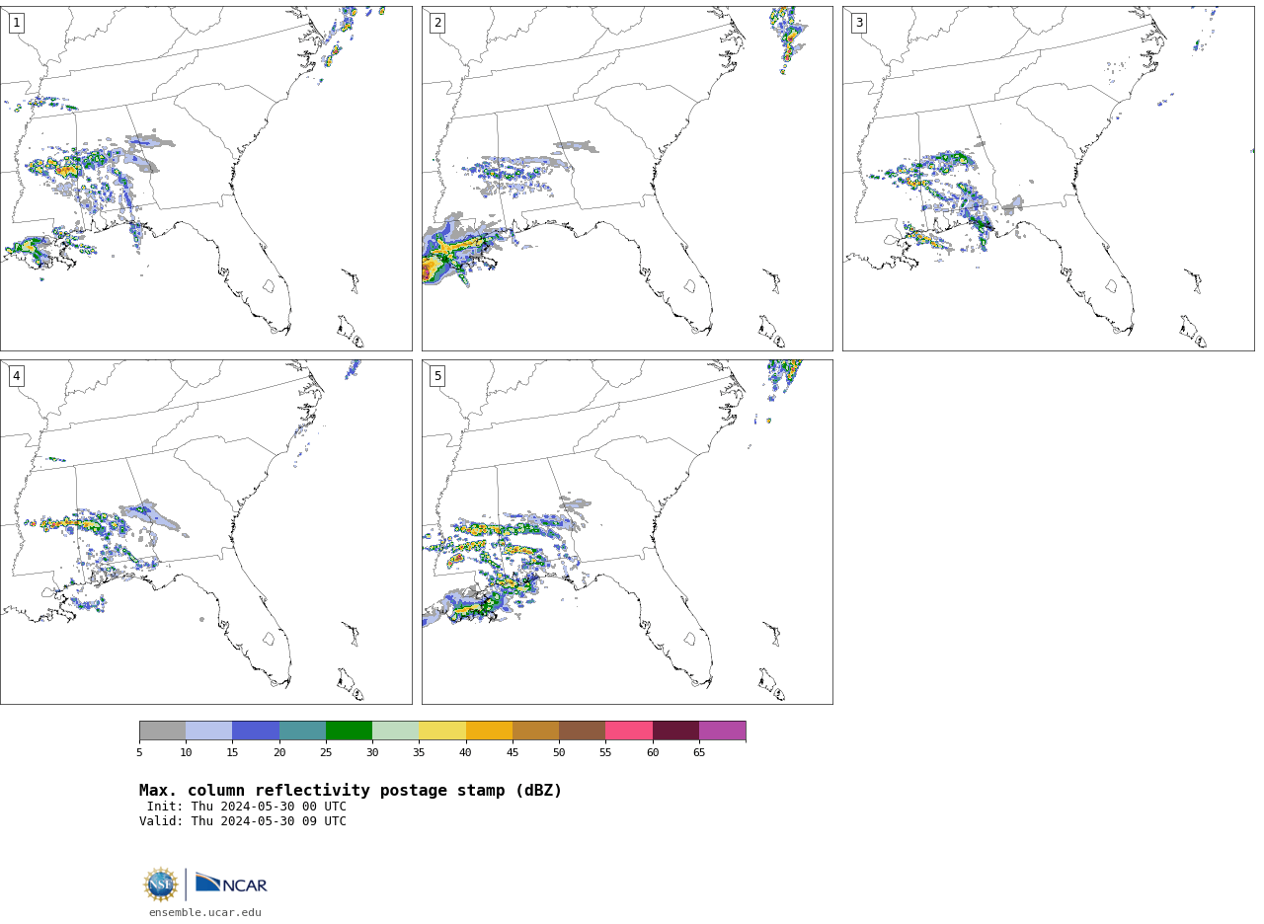Click the Max. column reflectivity title
This screenshot has width=1264, height=924.
(351, 791)
